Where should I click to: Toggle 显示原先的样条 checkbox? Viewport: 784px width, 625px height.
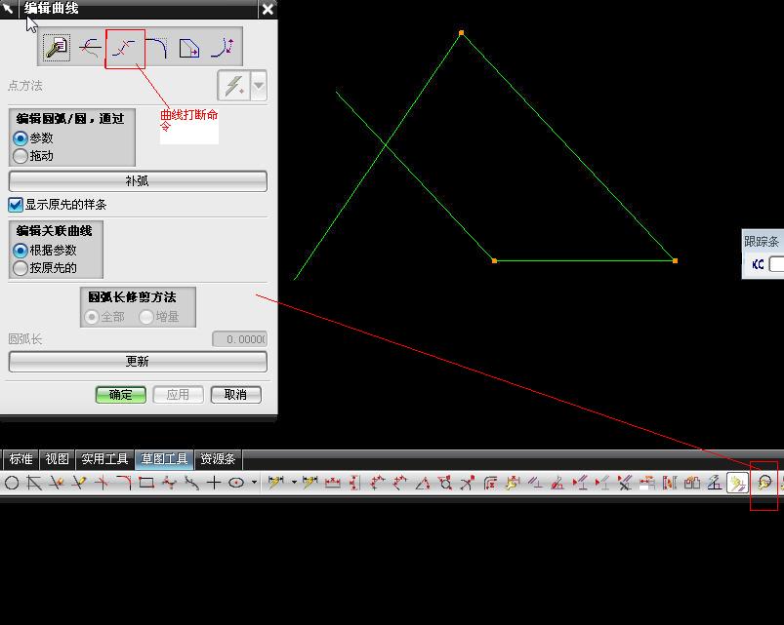pyautogui.click(x=16, y=205)
